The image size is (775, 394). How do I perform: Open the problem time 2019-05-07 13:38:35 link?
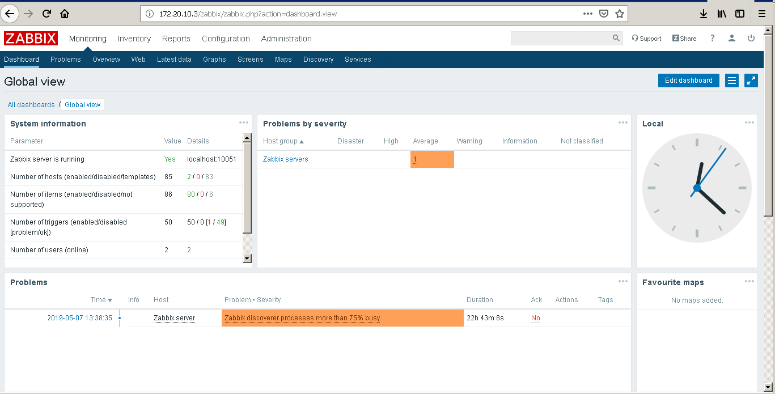pos(80,318)
